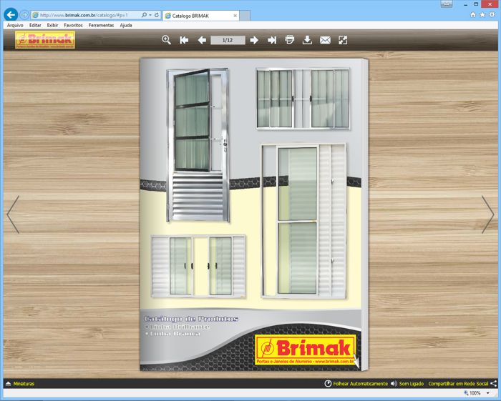Expand the Miniaturas thumbnails panel
Image resolution: width=501 pixels, height=401 pixels.
click(20, 384)
